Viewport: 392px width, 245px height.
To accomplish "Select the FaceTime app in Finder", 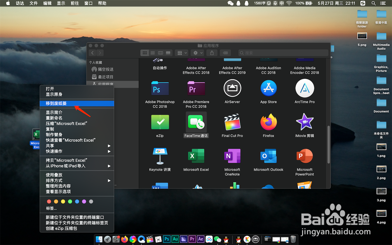I will (x=196, y=122).
